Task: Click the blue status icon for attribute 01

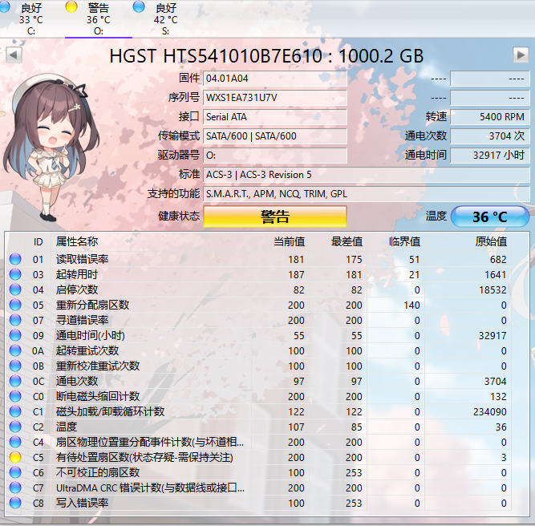Action: (15, 259)
